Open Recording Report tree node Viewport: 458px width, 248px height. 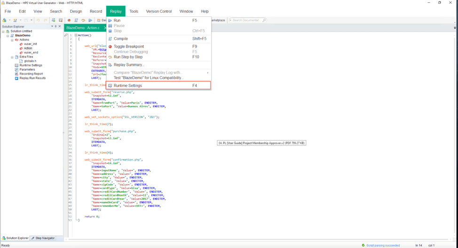point(31,74)
